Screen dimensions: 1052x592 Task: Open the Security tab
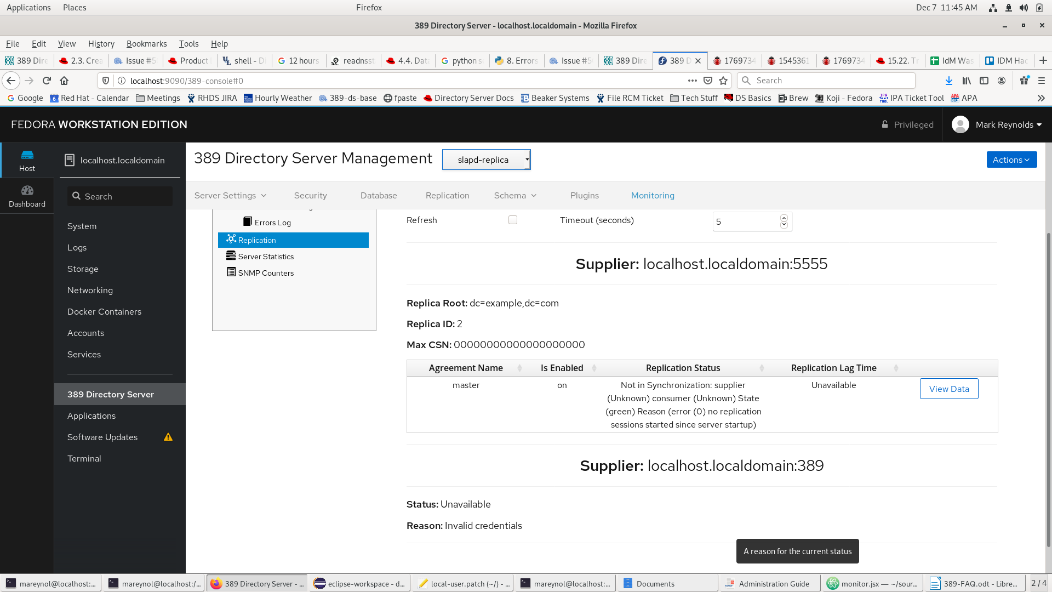pos(310,195)
